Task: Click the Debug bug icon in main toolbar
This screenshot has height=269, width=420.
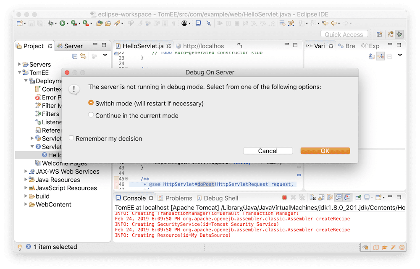Action: [x=51, y=23]
